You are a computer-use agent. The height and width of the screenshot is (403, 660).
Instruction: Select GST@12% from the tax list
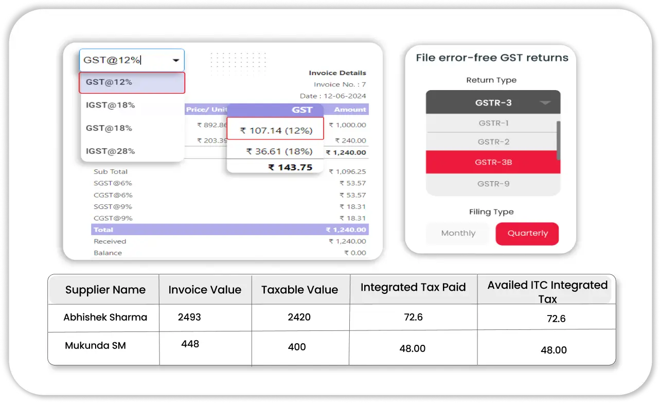click(x=132, y=82)
